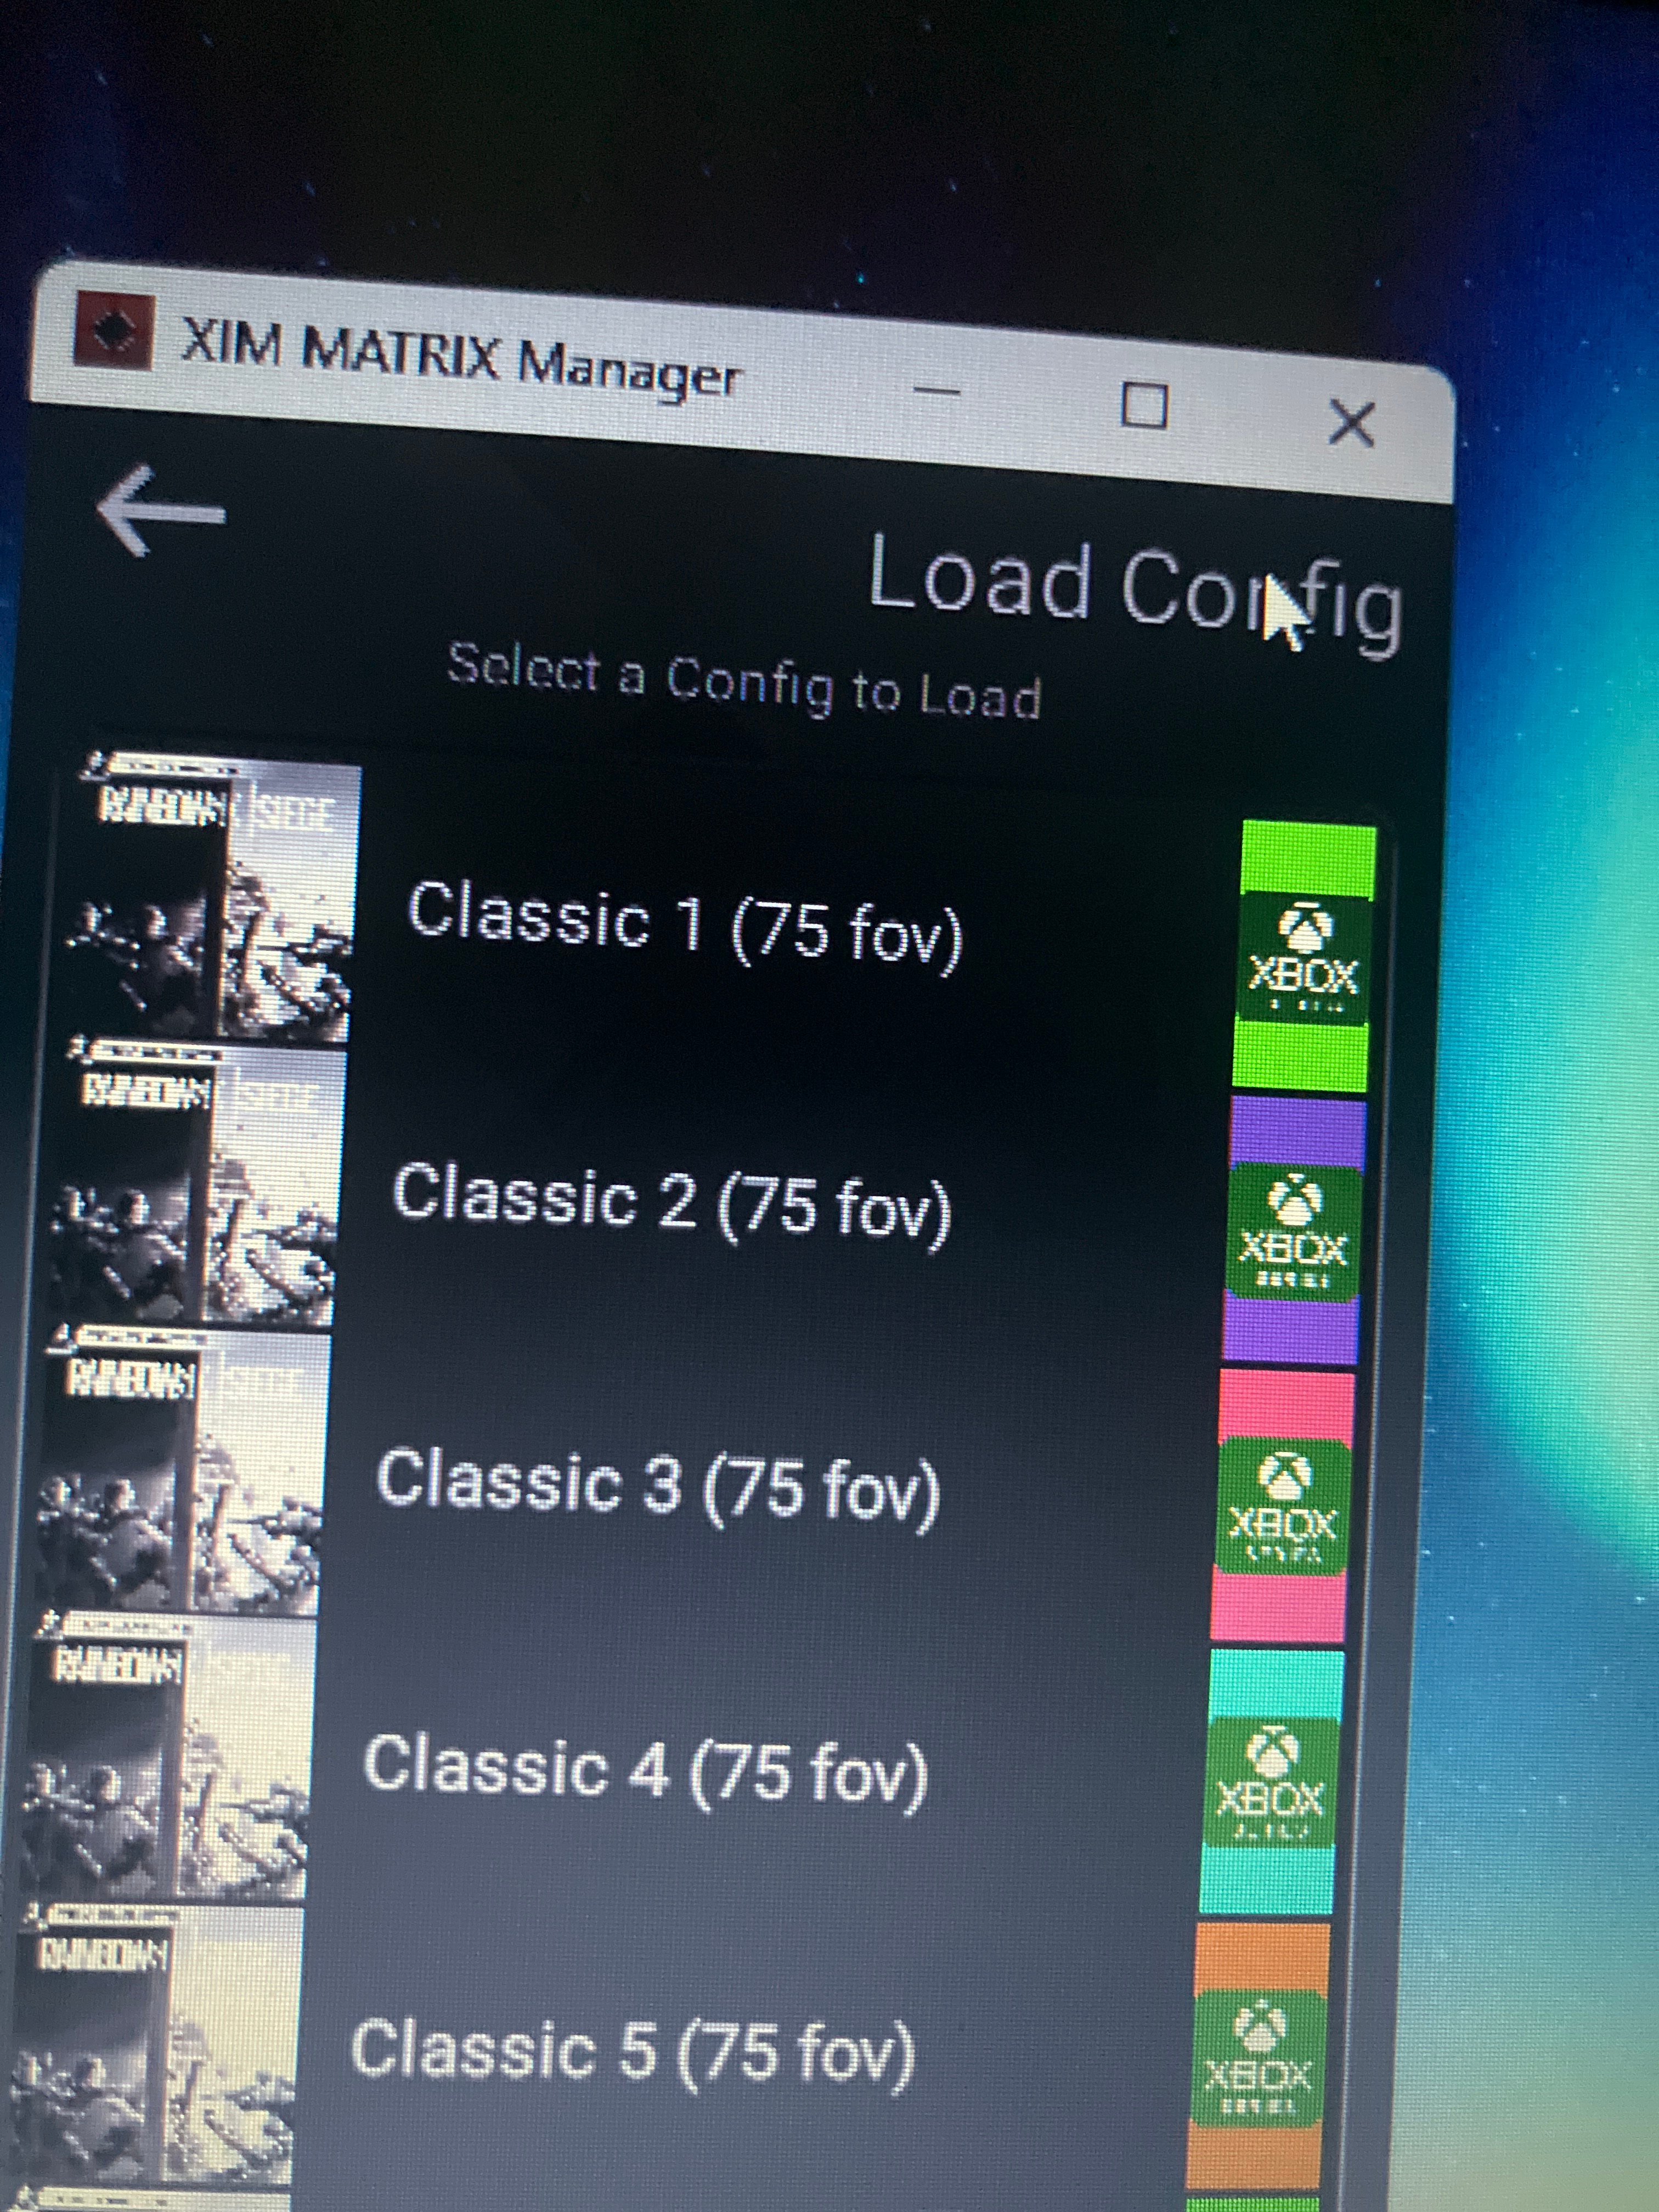Click the purple Xbox badge on Classic 2

pyautogui.click(x=1293, y=1230)
